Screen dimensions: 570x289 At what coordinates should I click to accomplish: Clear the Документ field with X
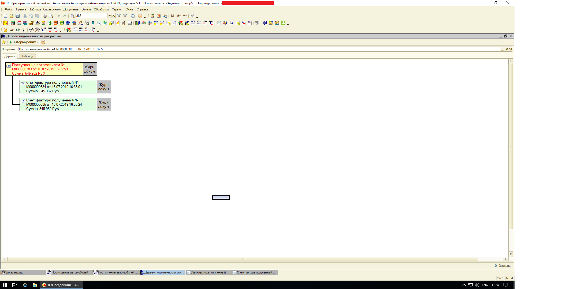507,49
